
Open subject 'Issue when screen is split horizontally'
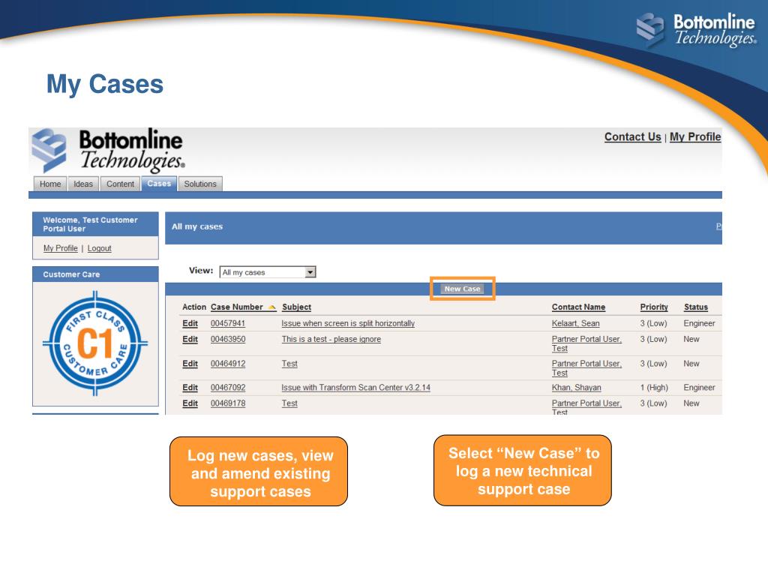pyautogui.click(x=348, y=323)
